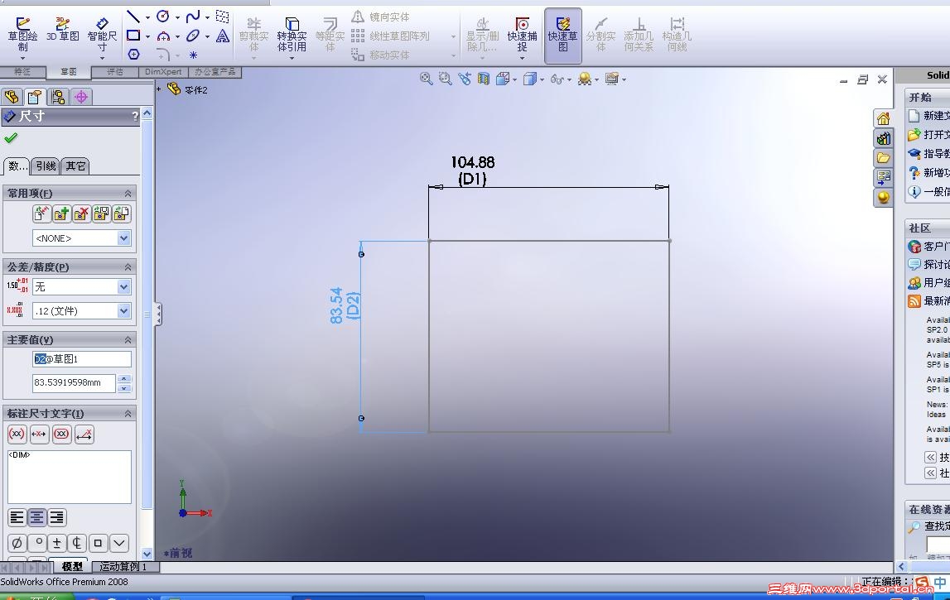Select the Polygon sketch tool
Viewport: 950px width, 600px height.
tap(133, 55)
